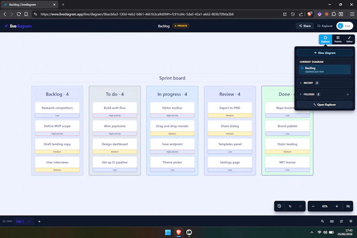This screenshot has height=238, width=357.
Task: Toggle the browser sidebar panel icon
Action: (341, 14)
